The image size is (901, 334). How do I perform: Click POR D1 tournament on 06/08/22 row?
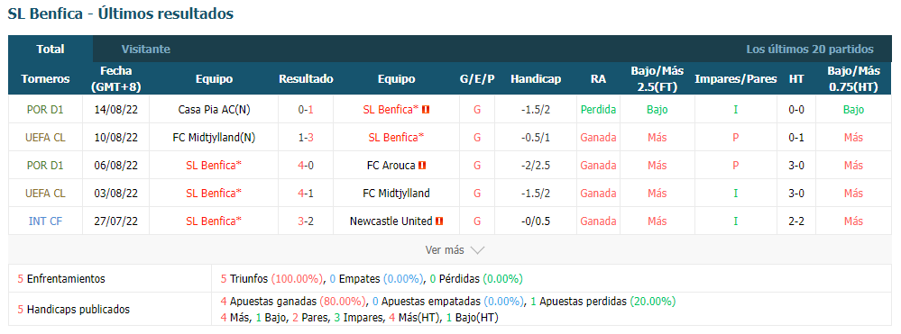pos(45,166)
